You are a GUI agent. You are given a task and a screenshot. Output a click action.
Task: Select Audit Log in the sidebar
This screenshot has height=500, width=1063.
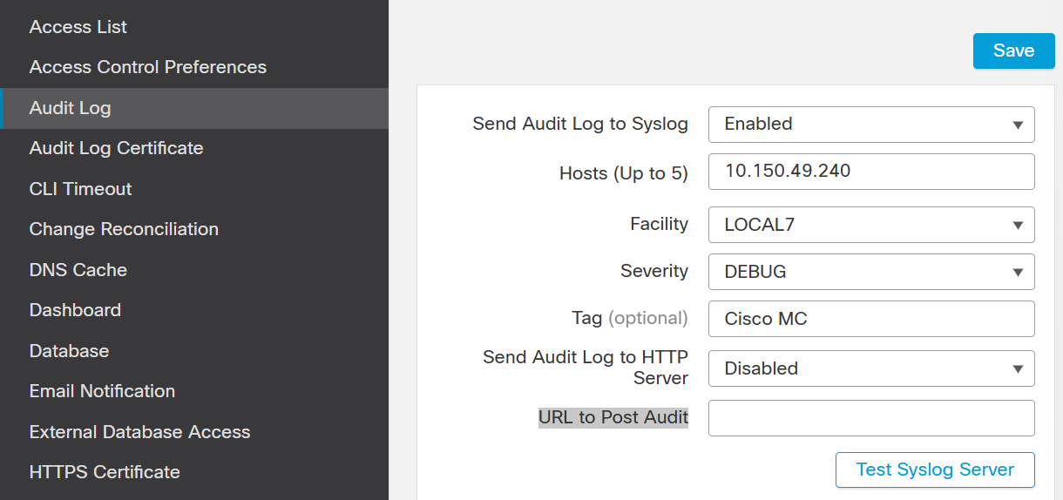tap(71, 108)
